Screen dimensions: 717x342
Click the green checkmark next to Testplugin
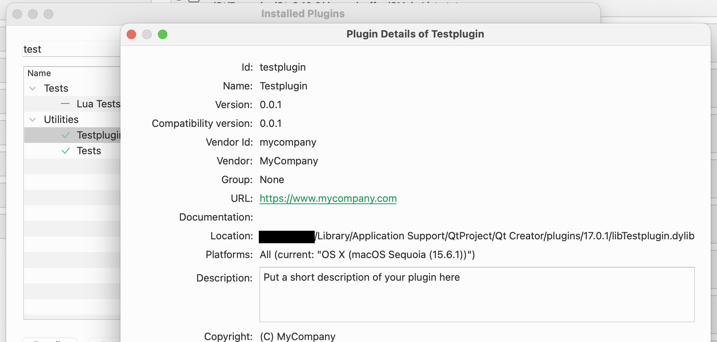66,135
